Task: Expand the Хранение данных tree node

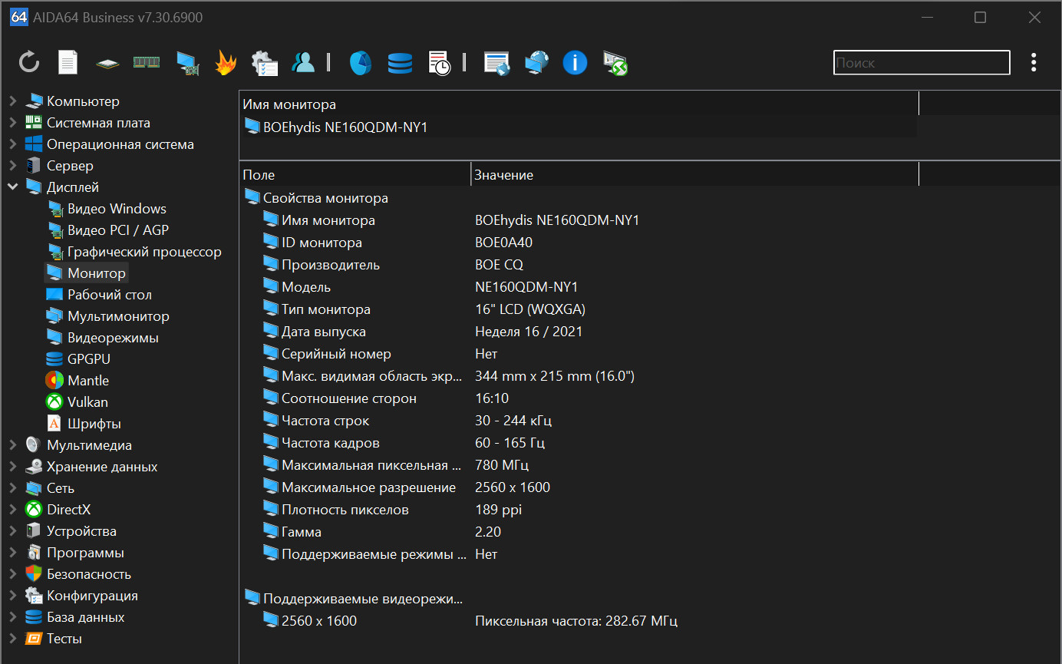Action: point(13,466)
